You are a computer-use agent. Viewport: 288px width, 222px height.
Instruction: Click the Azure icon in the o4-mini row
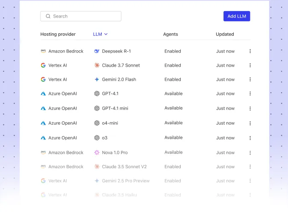coord(43,123)
